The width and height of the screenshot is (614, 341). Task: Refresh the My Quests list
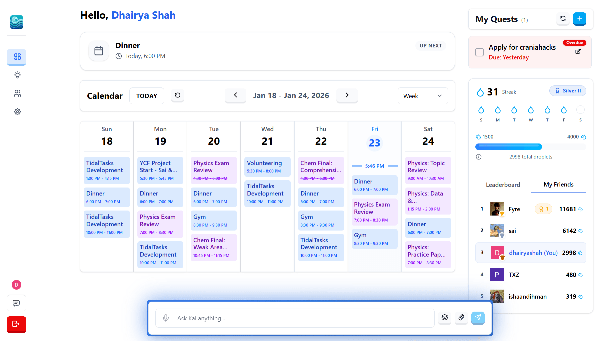(563, 19)
